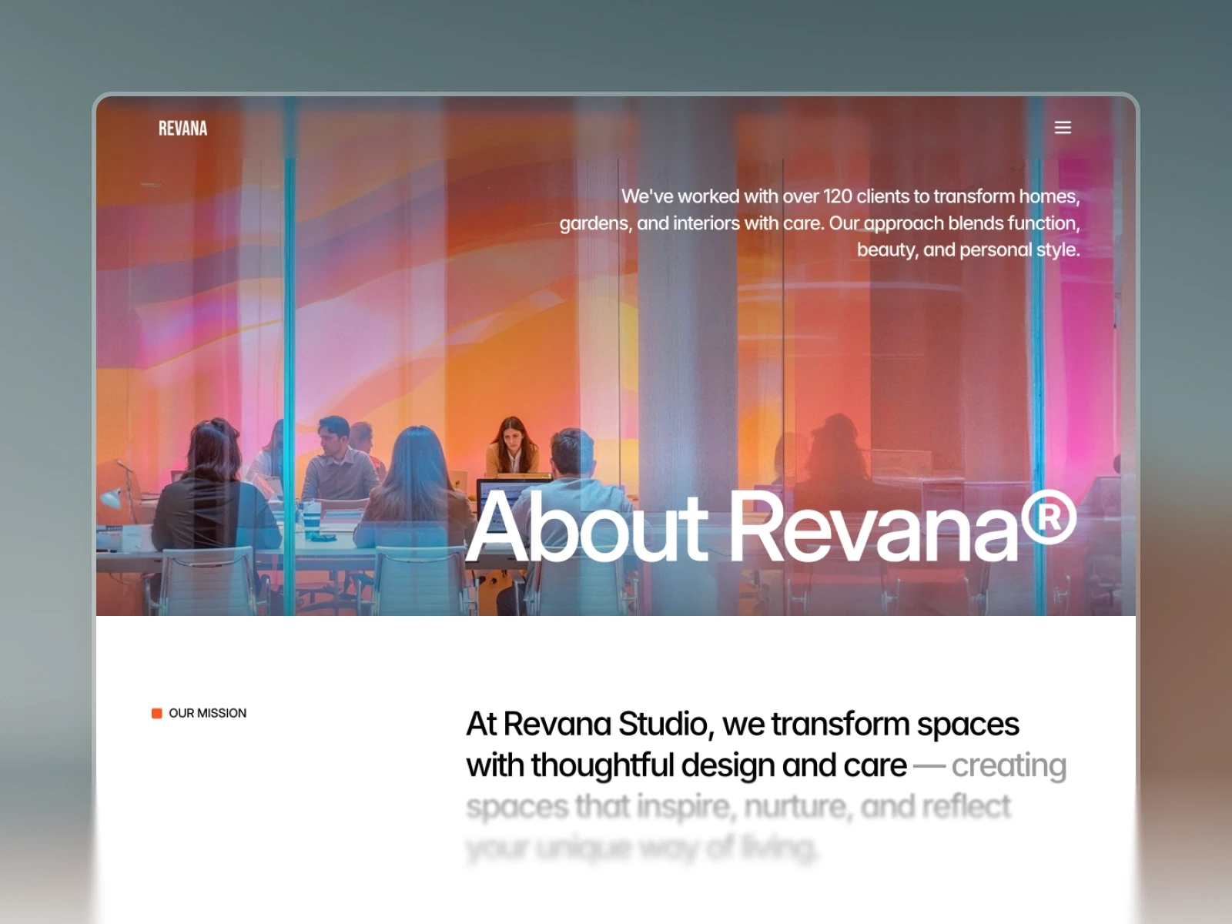
Task: Open the hamburger menu icon
Action: [1063, 128]
